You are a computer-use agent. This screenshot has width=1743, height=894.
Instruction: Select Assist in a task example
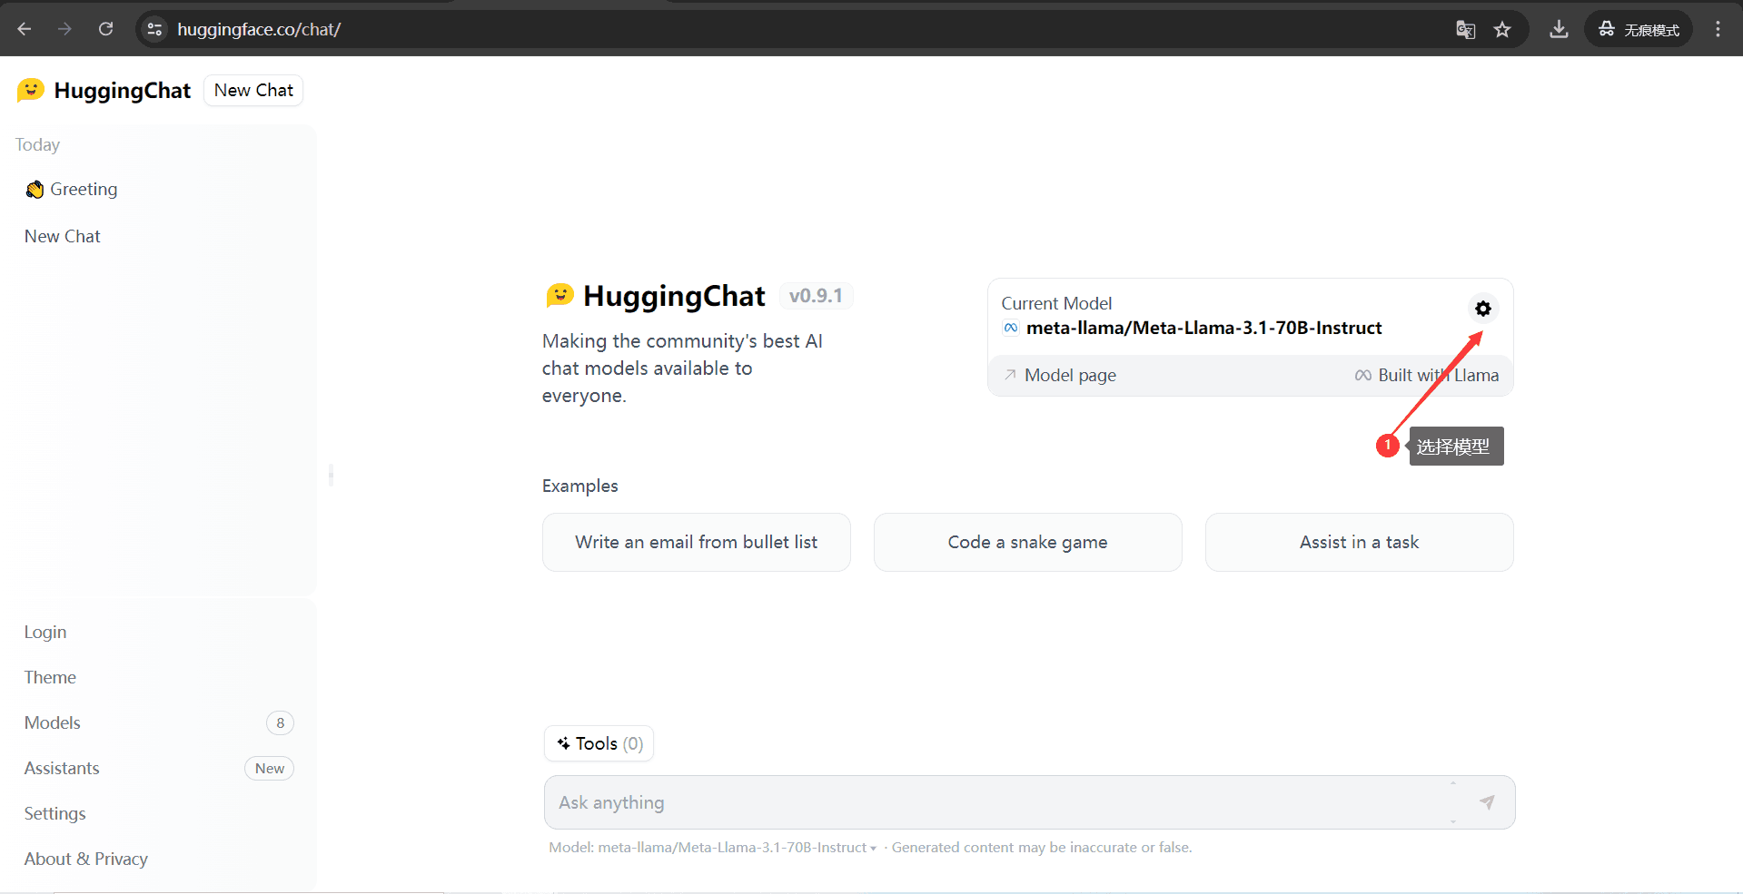pyautogui.click(x=1359, y=542)
